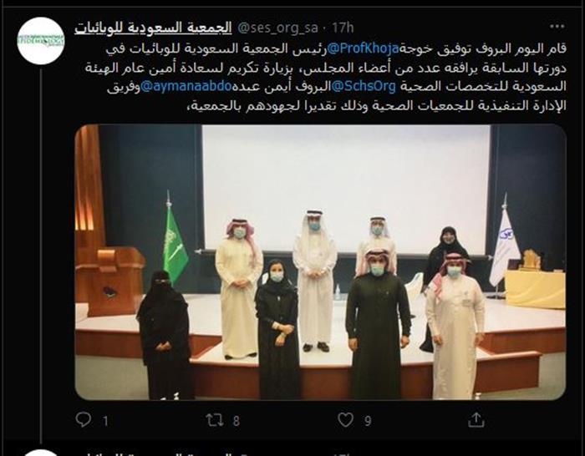
Task: Click the 17h timestamp
Action: click(343, 28)
